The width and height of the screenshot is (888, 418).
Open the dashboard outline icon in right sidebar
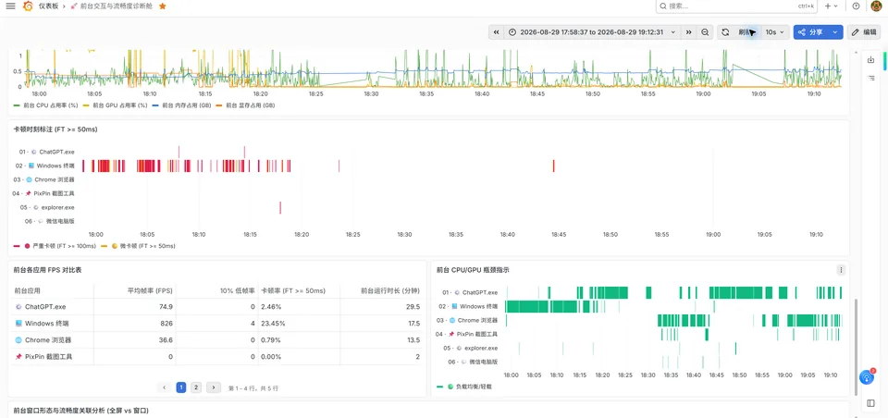[871, 78]
